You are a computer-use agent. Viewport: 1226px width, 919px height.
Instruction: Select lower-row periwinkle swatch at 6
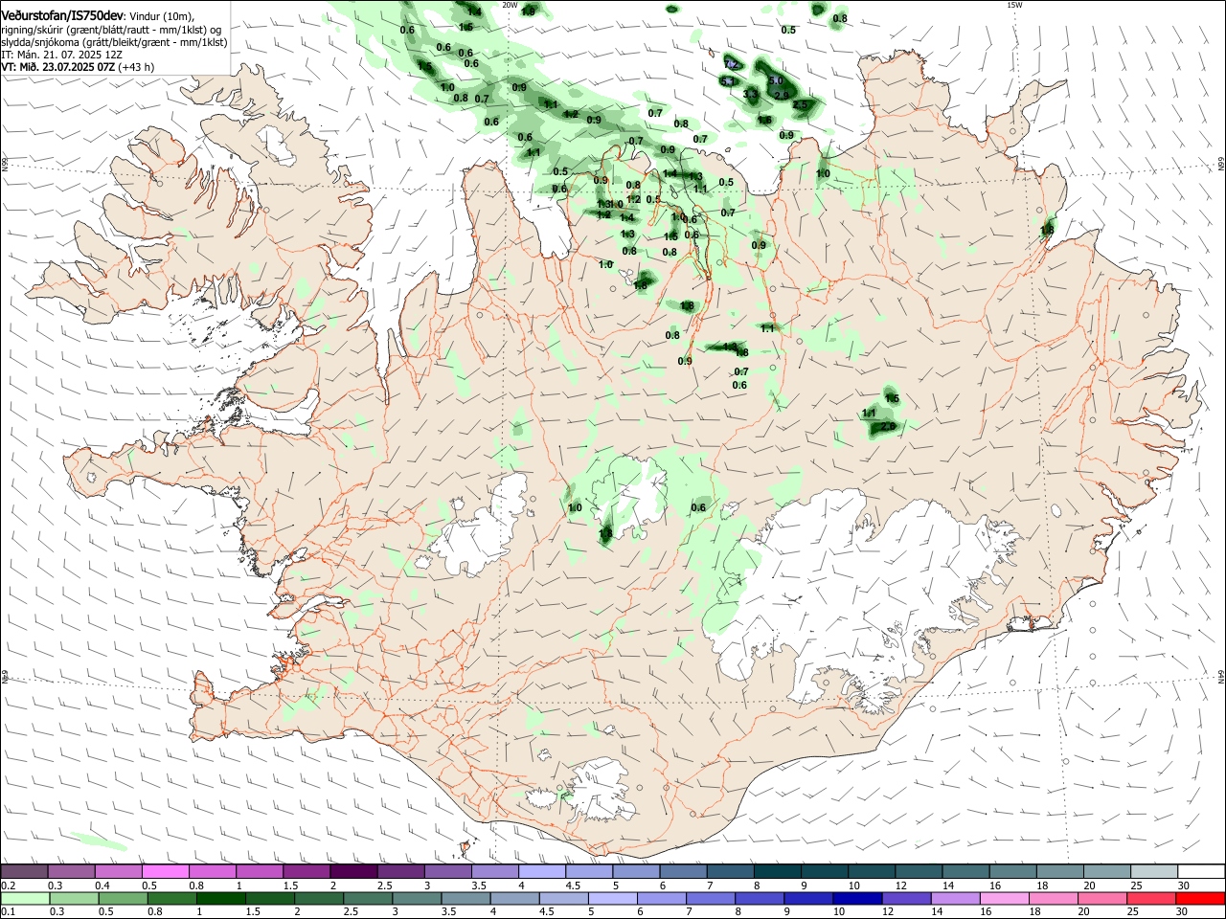click(x=662, y=898)
